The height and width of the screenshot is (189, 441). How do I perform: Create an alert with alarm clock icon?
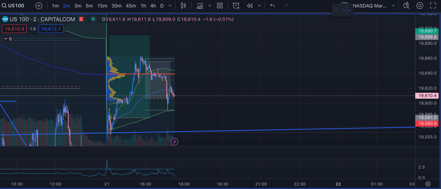click(236, 6)
